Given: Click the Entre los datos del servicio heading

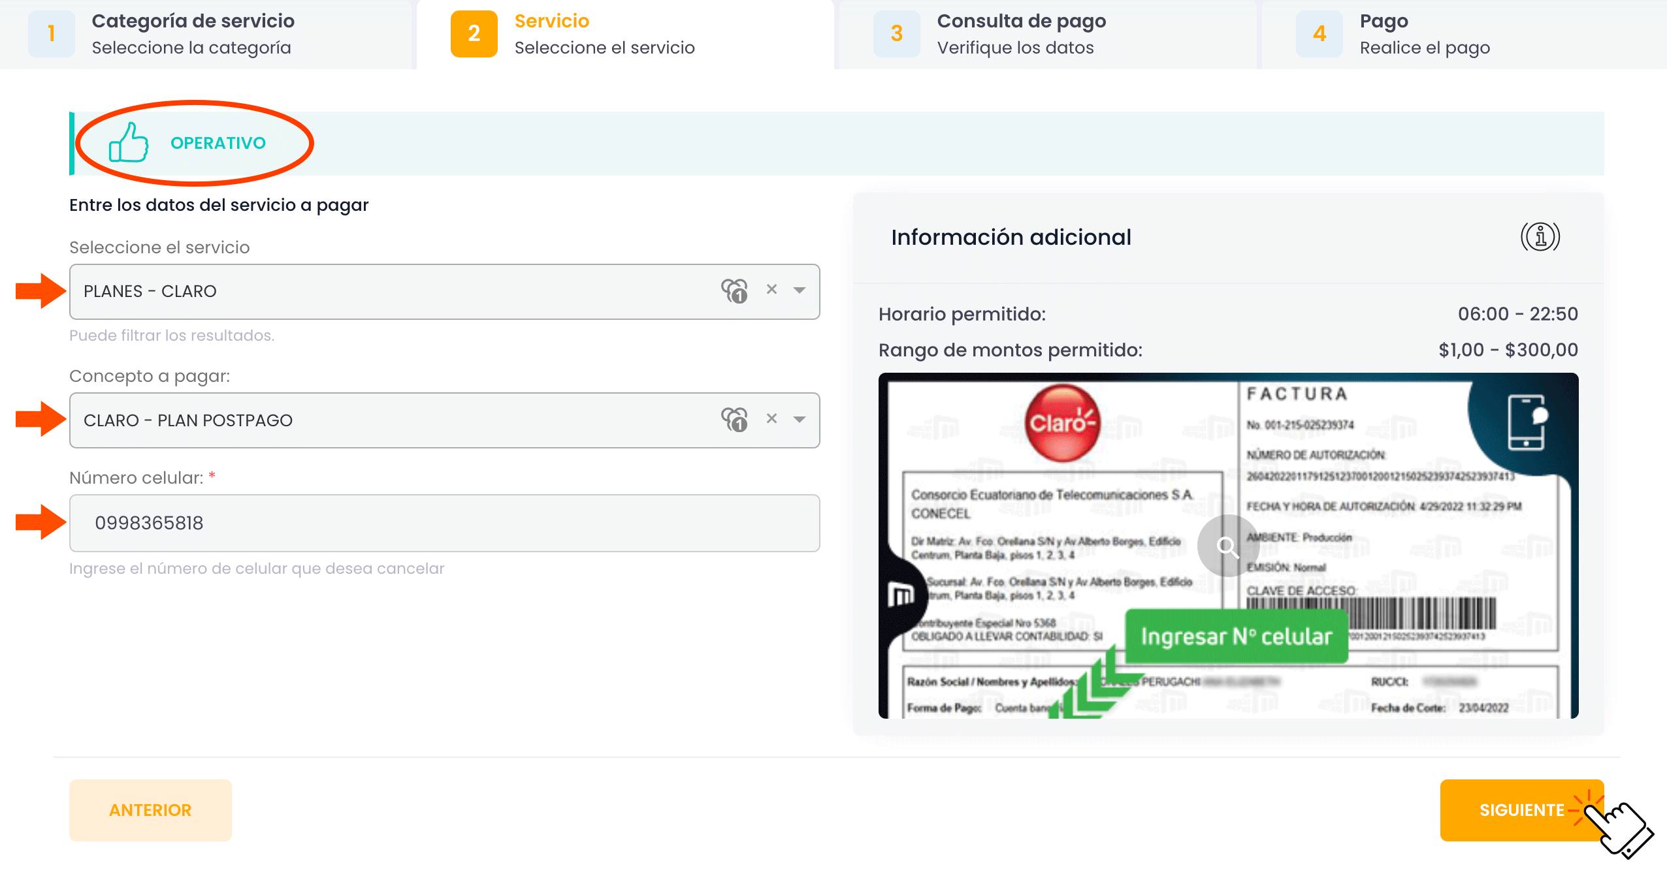Looking at the screenshot, I should (x=219, y=205).
